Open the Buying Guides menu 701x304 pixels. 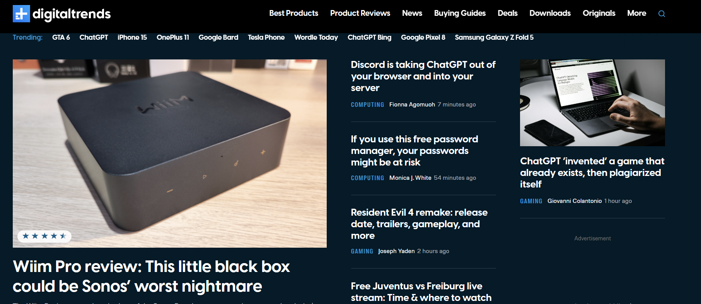coord(460,13)
